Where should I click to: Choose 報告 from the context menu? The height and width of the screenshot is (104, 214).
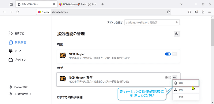pos(186,90)
